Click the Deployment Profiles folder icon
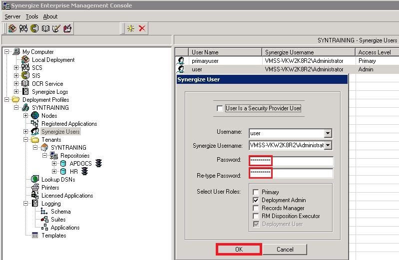The height and width of the screenshot is (260, 399). (x=16, y=99)
